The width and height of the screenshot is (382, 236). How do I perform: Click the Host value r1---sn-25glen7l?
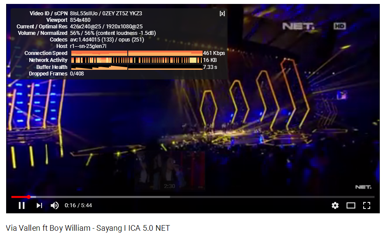point(88,46)
